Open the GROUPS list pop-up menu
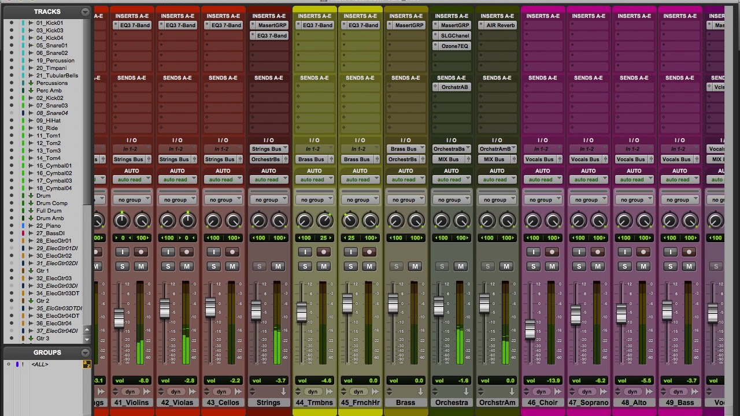740x416 pixels. click(x=85, y=352)
